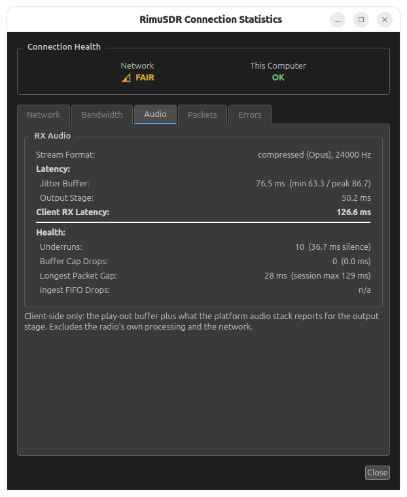Click the Ingest FIFO Drops n/a value
Image resolution: width=407 pixels, height=497 pixels.
click(x=364, y=290)
